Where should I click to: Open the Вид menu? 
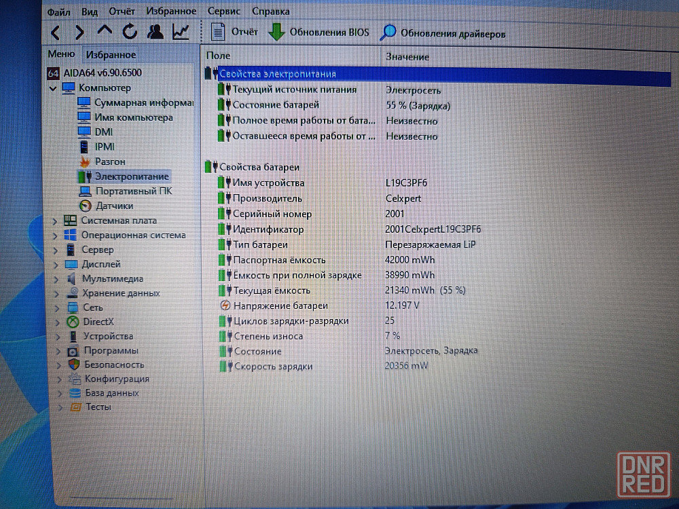click(89, 12)
